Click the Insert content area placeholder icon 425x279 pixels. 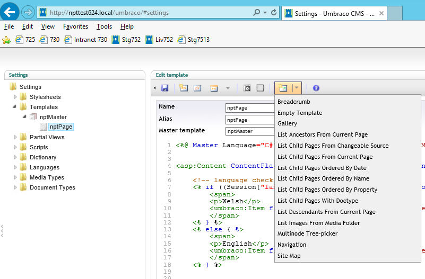[247, 88]
